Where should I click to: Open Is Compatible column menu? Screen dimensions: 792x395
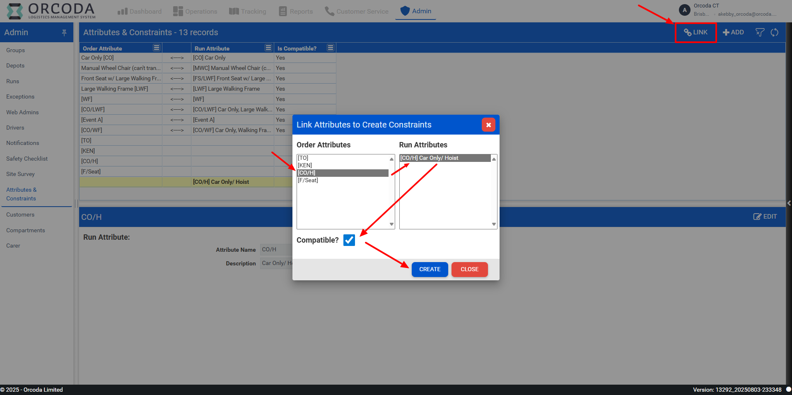330,48
